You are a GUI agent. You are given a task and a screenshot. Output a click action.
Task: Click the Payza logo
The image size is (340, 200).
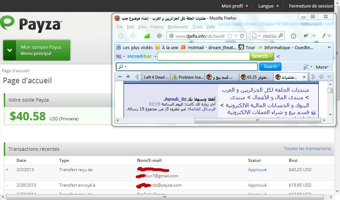[31, 24]
